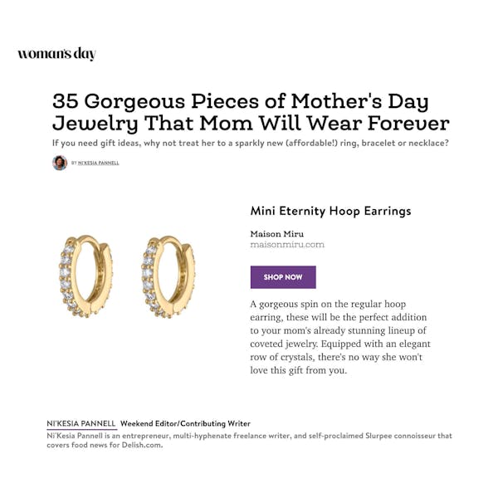Open the Mini Eternity Hoop Earrings title
This screenshot has height=498, width=498.
[x=330, y=211]
